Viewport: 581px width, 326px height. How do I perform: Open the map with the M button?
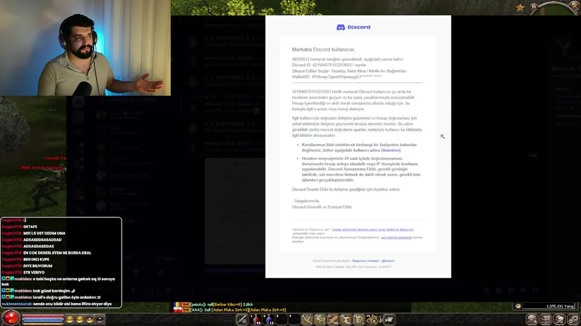[x=534, y=6]
